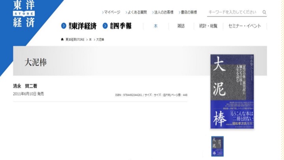Viewport: 284px width, 160px height.
Task: Click the author name 清永 賢二著
Action: [x=25, y=86]
